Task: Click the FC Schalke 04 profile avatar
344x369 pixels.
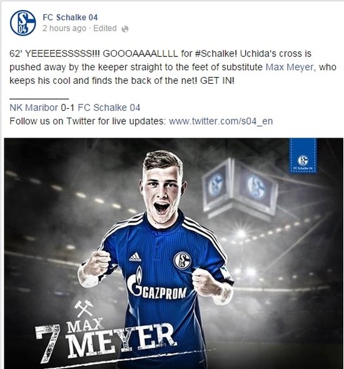Action: click(x=23, y=23)
